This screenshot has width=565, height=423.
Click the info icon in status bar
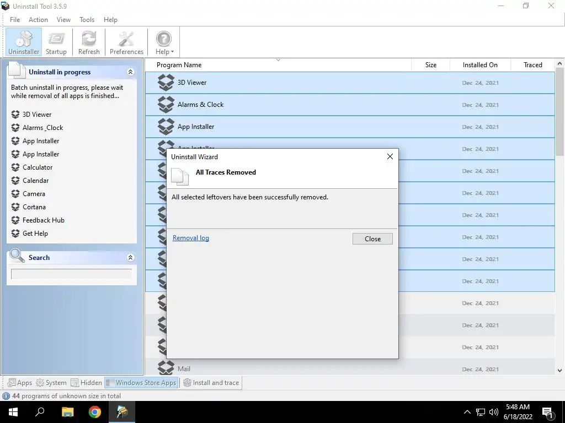tap(6, 396)
